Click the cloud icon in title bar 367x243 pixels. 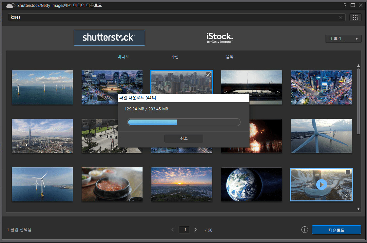pyautogui.click(x=10, y=5)
